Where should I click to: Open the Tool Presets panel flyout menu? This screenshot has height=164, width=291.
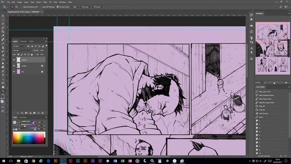click(x=289, y=87)
